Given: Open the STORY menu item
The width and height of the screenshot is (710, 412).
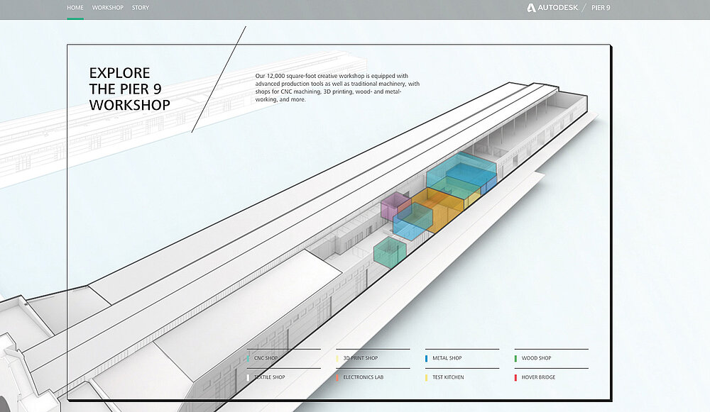Looking at the screenshot, I should 141,8.
